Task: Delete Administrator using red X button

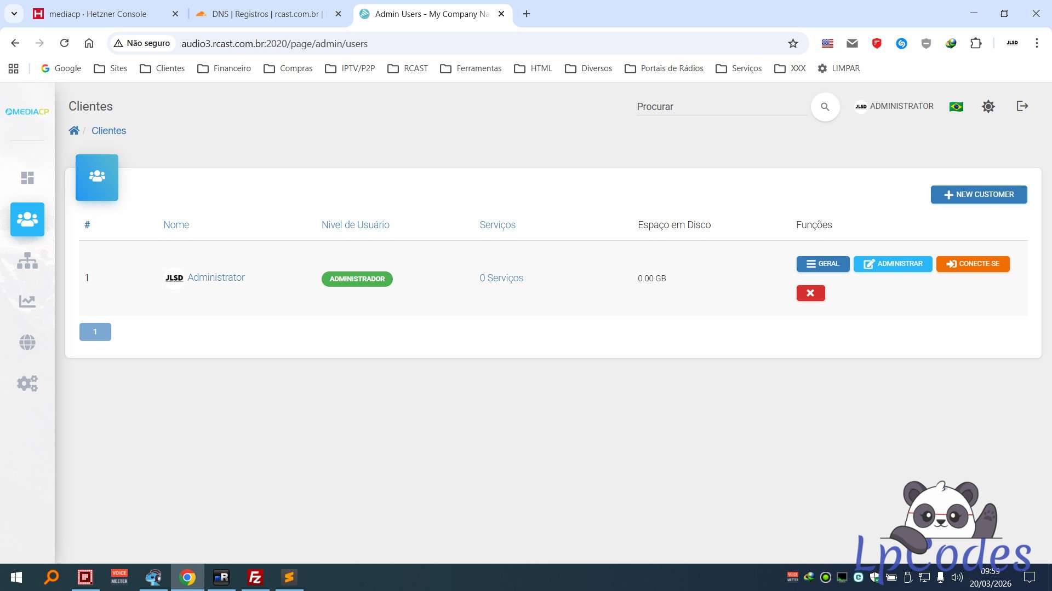Action: (x=810, y=293)
